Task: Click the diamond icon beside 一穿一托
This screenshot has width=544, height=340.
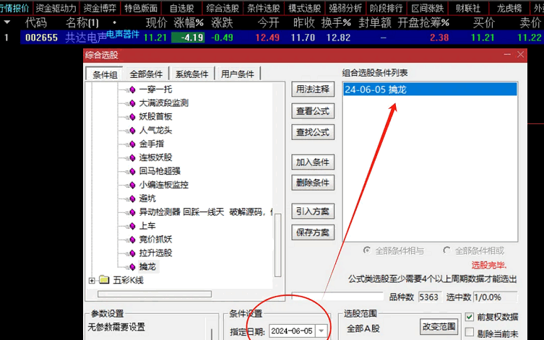Action: [132, 90]
